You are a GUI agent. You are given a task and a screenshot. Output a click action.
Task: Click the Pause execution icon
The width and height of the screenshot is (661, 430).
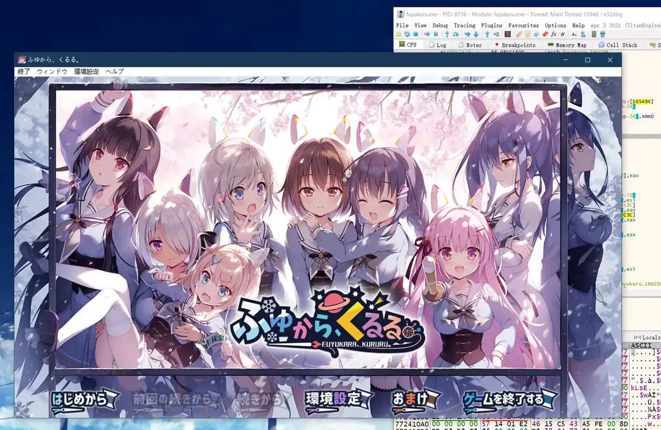coord(436,34)
